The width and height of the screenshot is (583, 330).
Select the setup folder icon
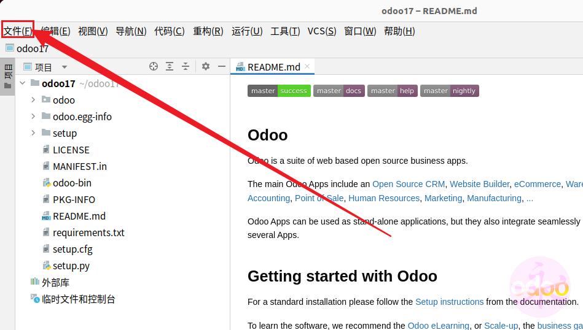46,132
